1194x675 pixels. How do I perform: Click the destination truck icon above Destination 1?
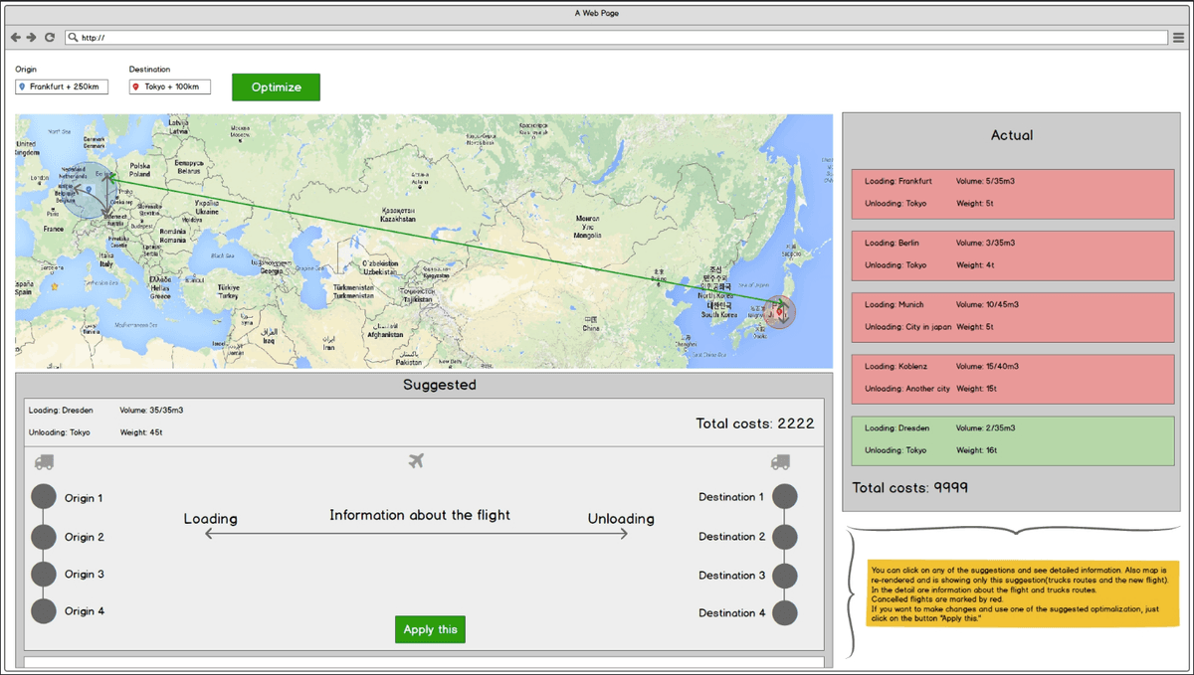tap(781, 462)
